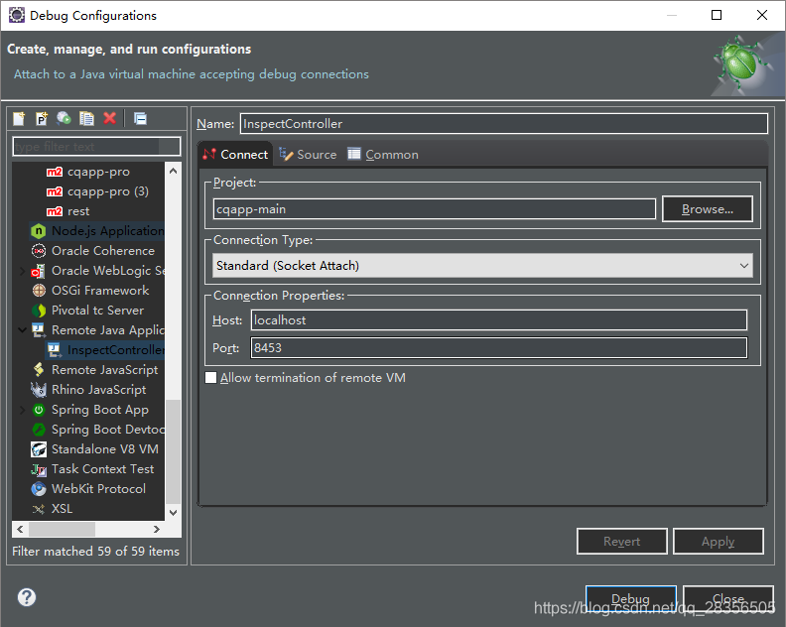Expand the Oracle WebLogic Server node

coord(22,271)
